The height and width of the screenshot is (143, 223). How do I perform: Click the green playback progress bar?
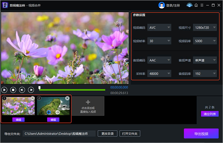click(x=72, y=90)
